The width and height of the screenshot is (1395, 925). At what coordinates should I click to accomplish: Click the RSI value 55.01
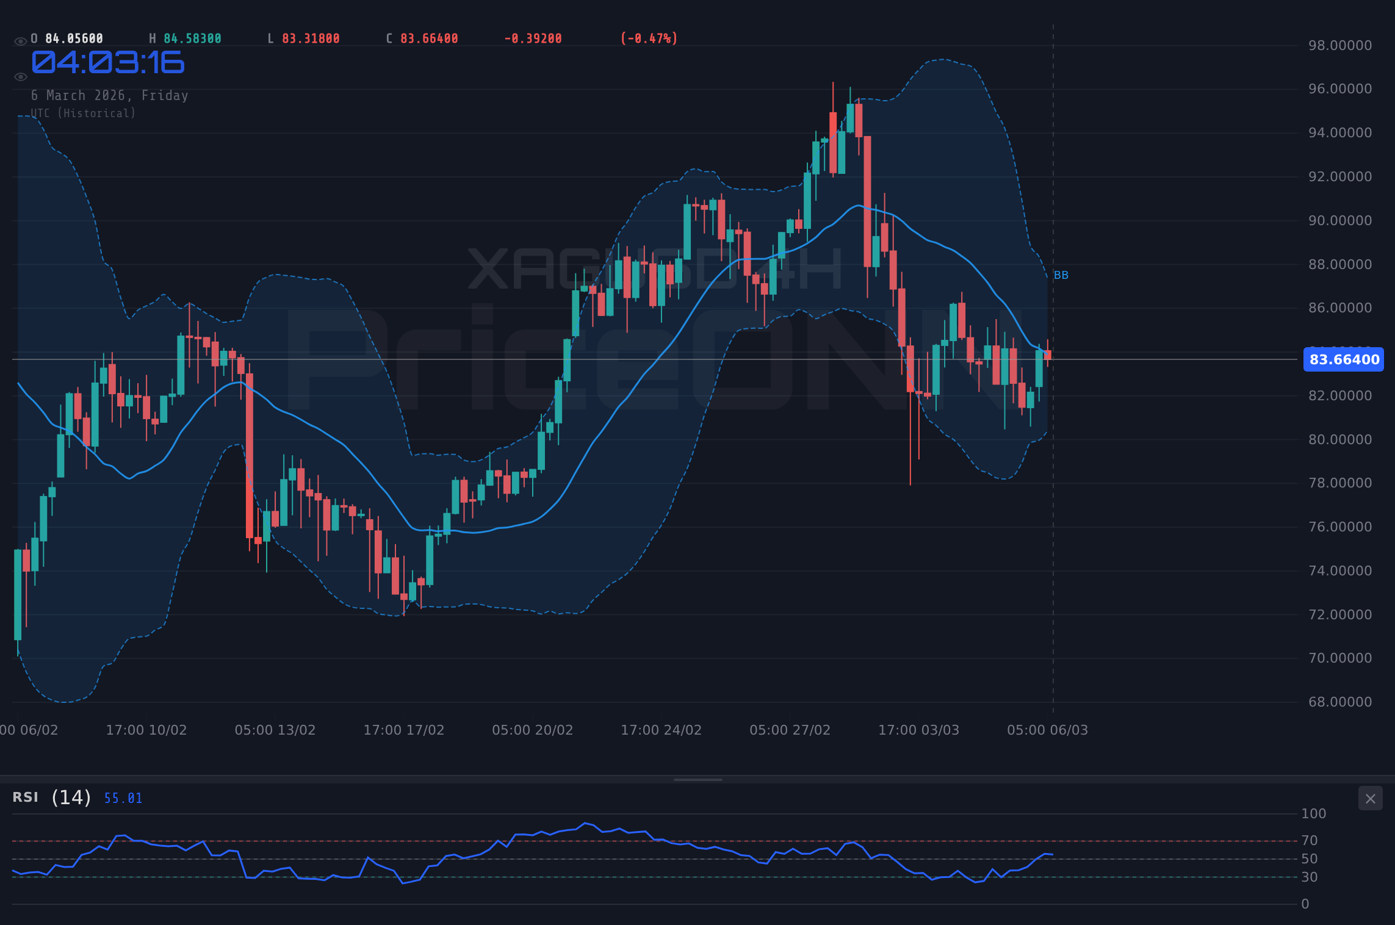point(123,798)
